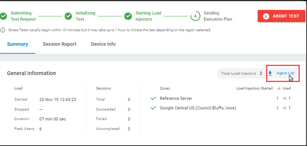Click the Reference Server zone row
The height and width of the screenshot is (146, 307).
[x=220, y=99]
